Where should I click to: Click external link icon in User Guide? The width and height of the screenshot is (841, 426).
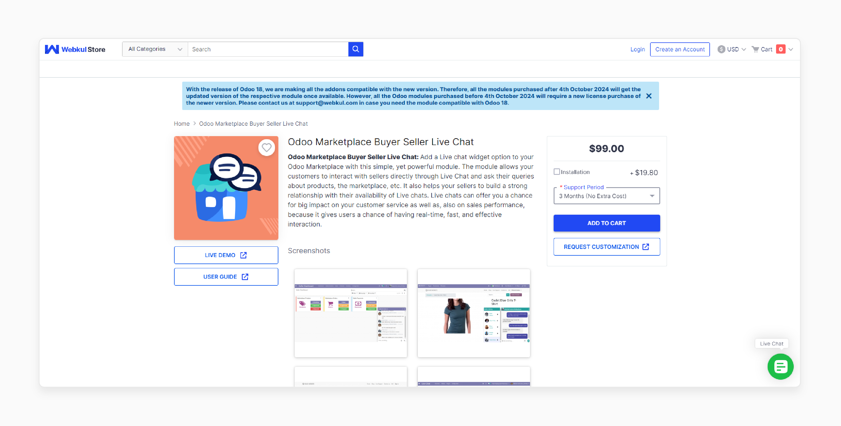point(245,277)
